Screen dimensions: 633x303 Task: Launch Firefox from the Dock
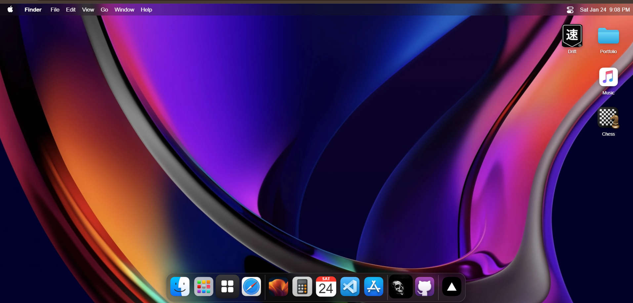tap(278, 286)
